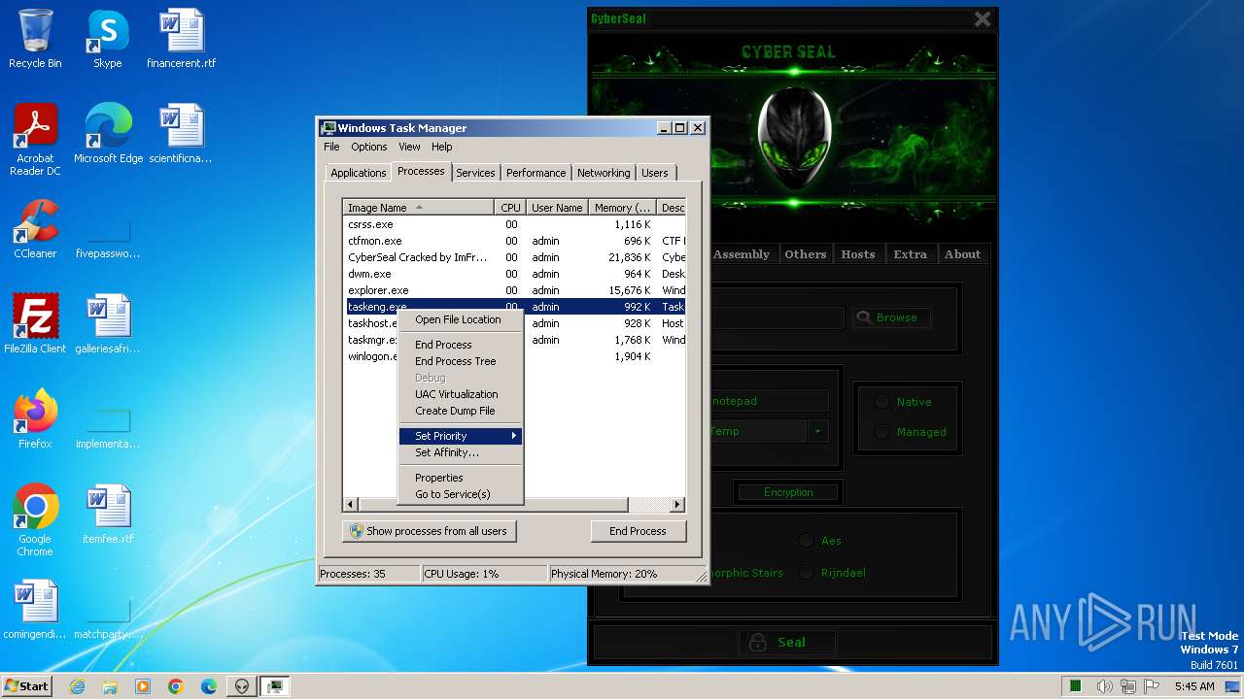Sort by Memory column header
1244x699 pixels.
[x=622, y=208]
